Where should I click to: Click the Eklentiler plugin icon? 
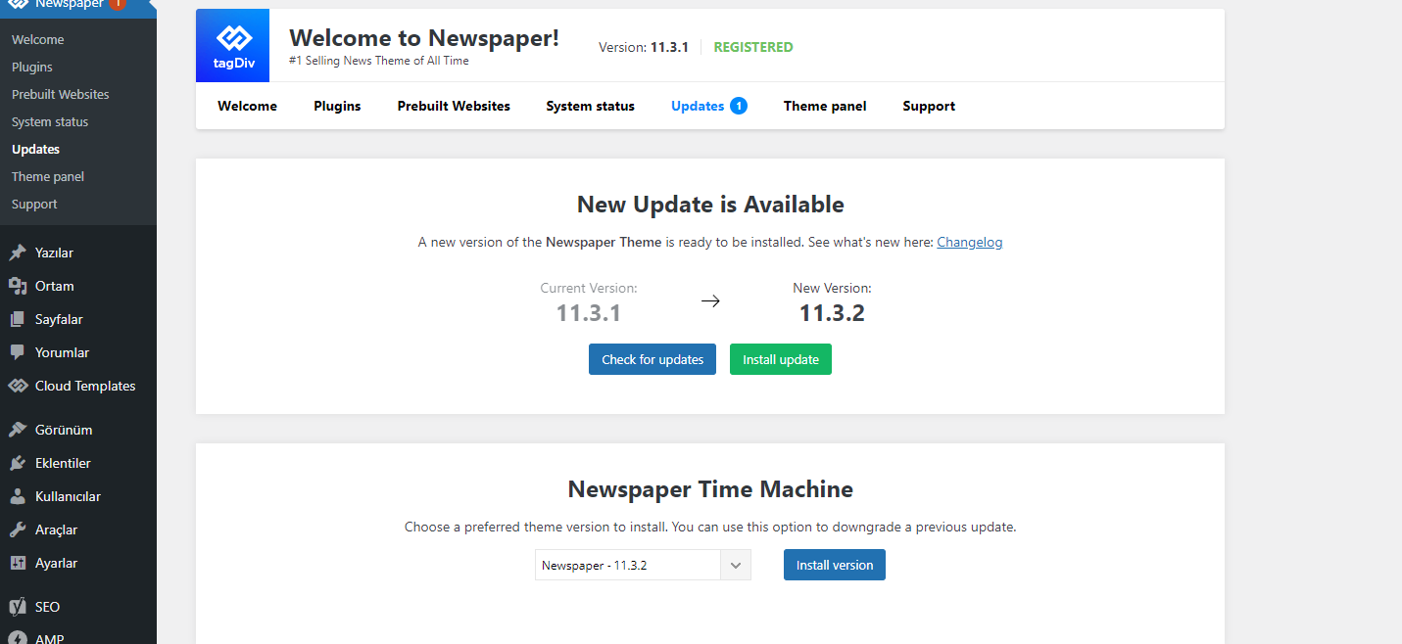(18, 463)
